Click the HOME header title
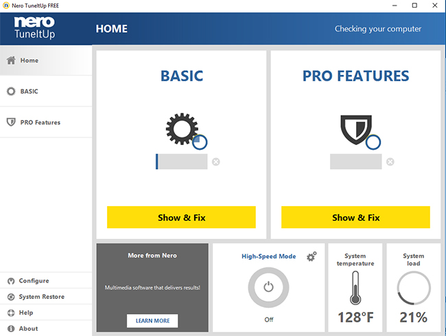 point(111,29)
